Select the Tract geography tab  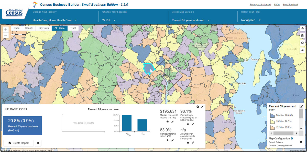(73, 28)
